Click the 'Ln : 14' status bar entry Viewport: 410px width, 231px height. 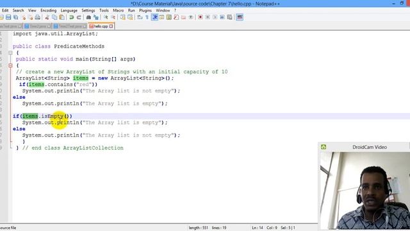tap(258, 228)
